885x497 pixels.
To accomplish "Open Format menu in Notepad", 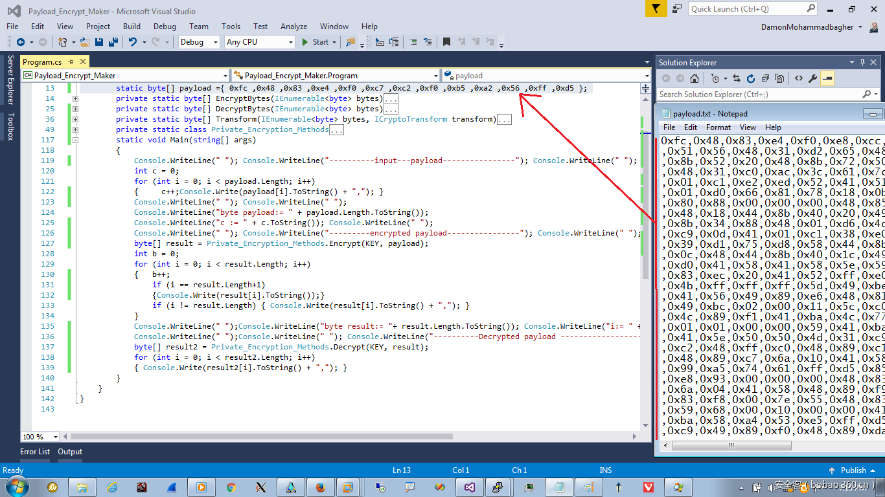I will point(718,127).
